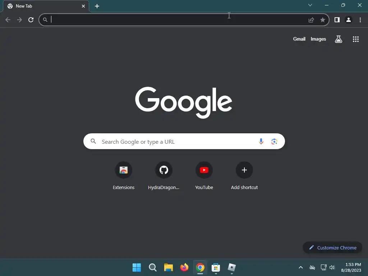Click the magnifier icon in the search box
The width and height of the screenshot is (368, 276).
pyautogui.click(x=93, y=141)
